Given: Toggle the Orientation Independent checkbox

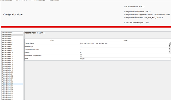Looking at the screenshot, I should coord(81,56).
